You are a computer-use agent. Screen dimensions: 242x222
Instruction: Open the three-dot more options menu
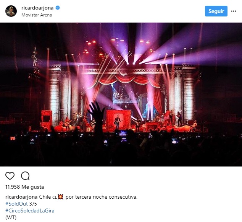pyautogui.click(x=234, y=11)
